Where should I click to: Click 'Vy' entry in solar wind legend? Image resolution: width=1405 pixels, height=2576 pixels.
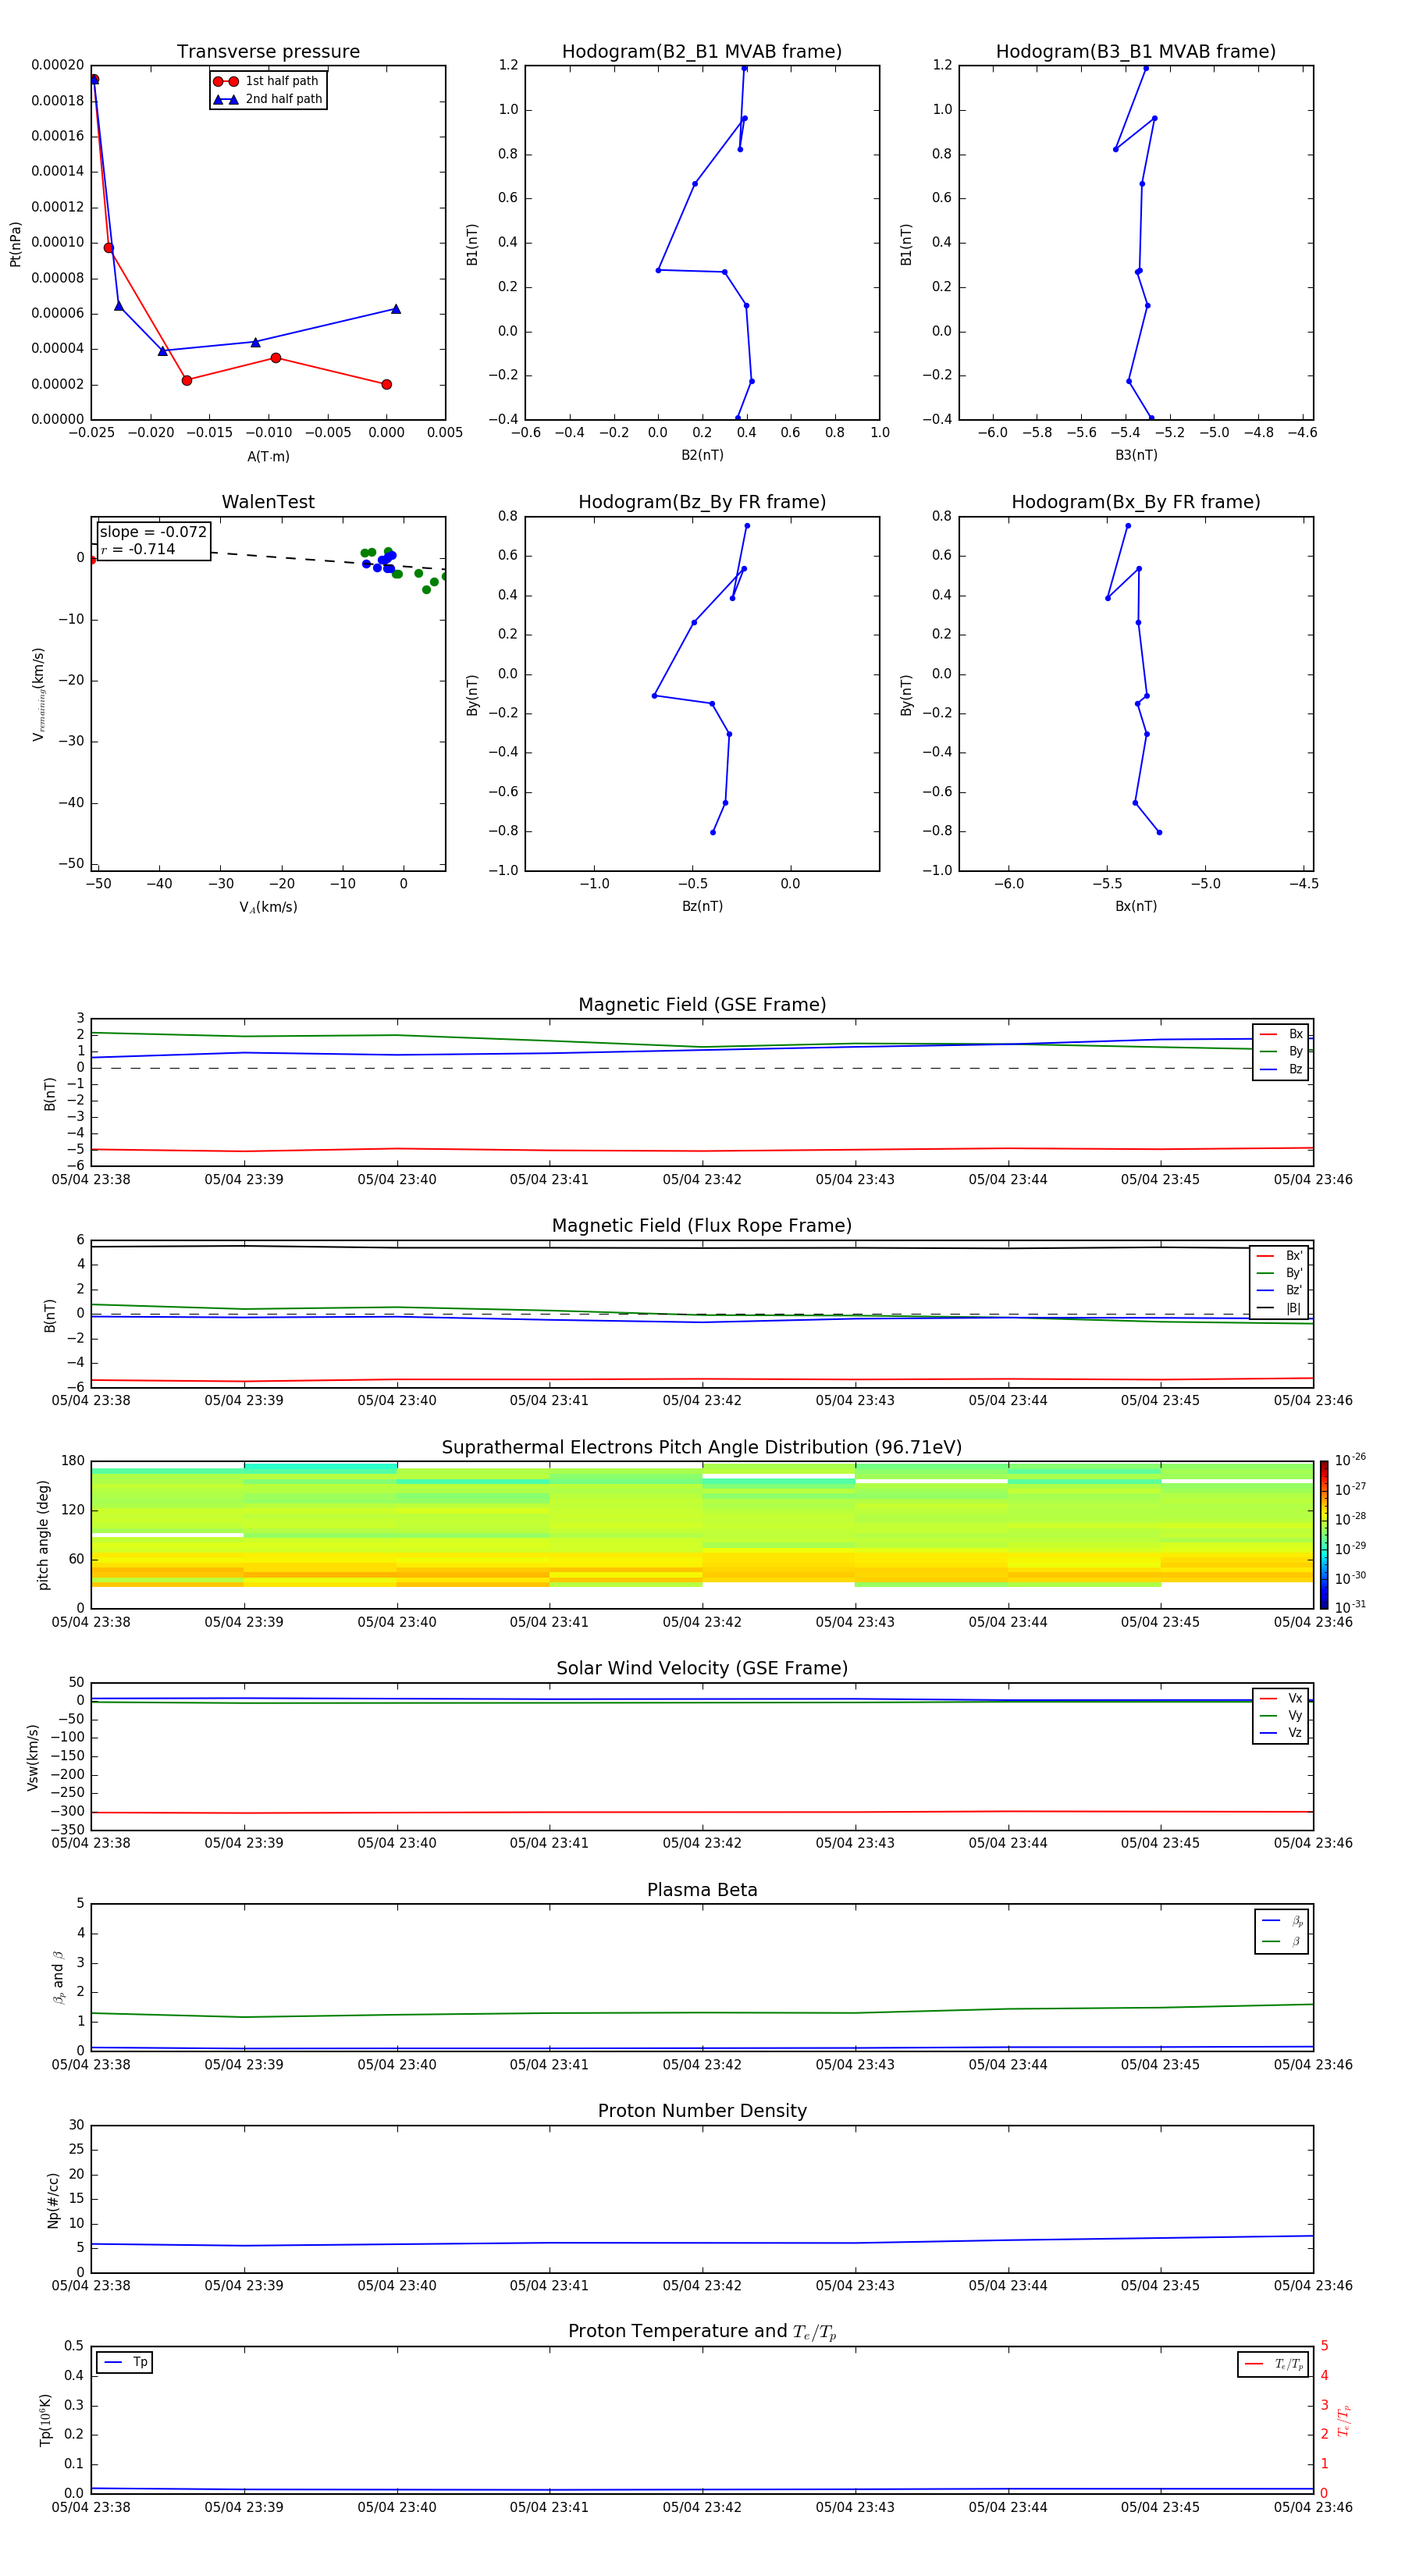click(x=1281, y=1715)
